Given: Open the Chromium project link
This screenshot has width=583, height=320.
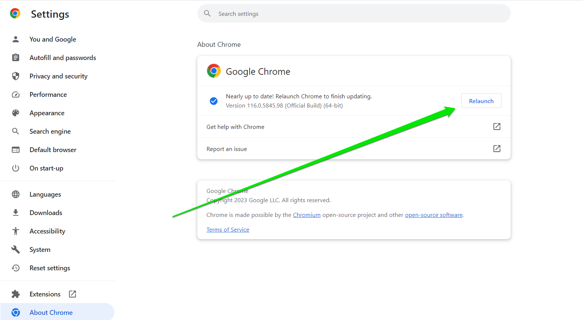Looking at the screenshot, I should tap(306, 215).
